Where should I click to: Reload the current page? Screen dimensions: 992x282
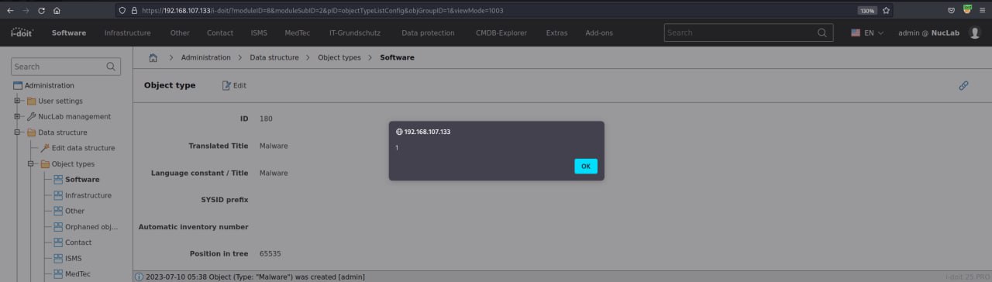pyautogui.click(x=41, y=11)
